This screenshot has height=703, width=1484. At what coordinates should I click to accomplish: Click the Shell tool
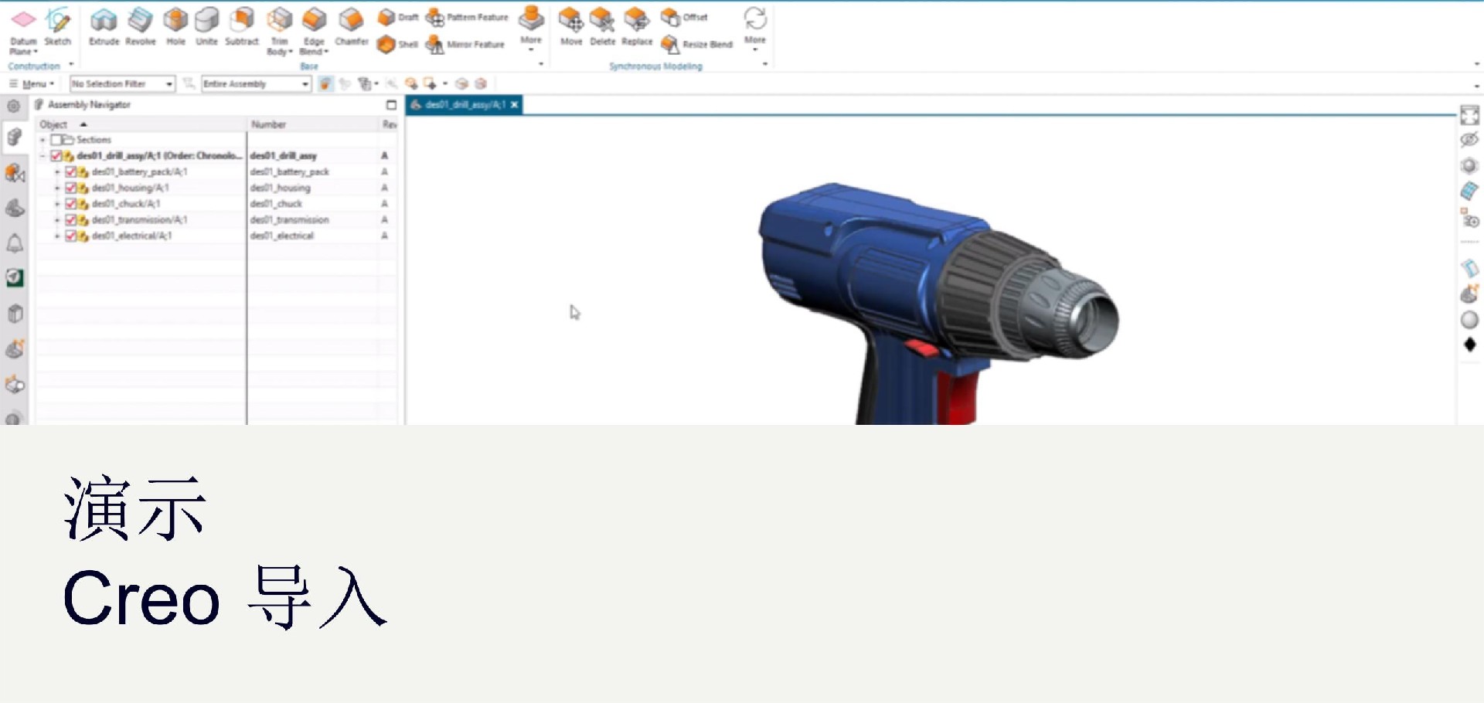pyautogui.click(x=398, y=45)
